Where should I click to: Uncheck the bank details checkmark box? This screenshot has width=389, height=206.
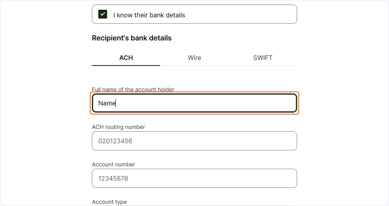103,14
